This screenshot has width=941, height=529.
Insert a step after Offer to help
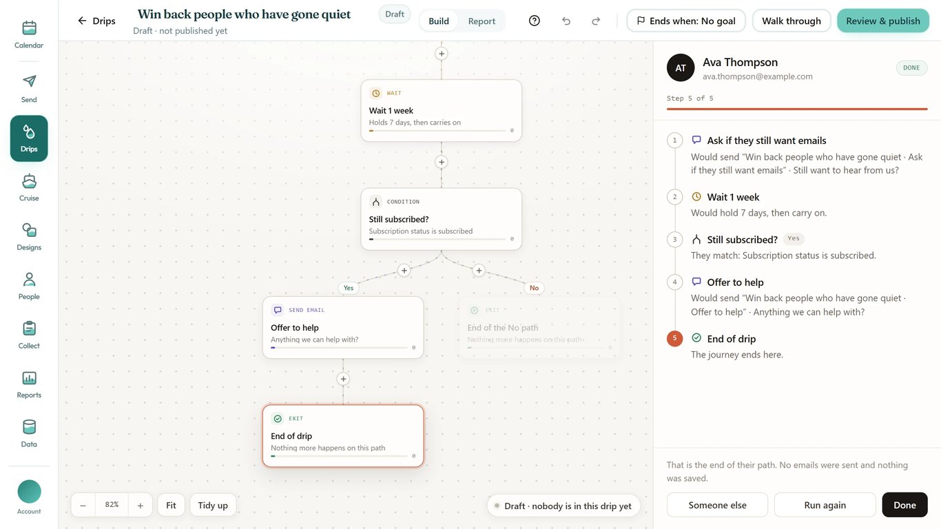(x=343, y=379)
